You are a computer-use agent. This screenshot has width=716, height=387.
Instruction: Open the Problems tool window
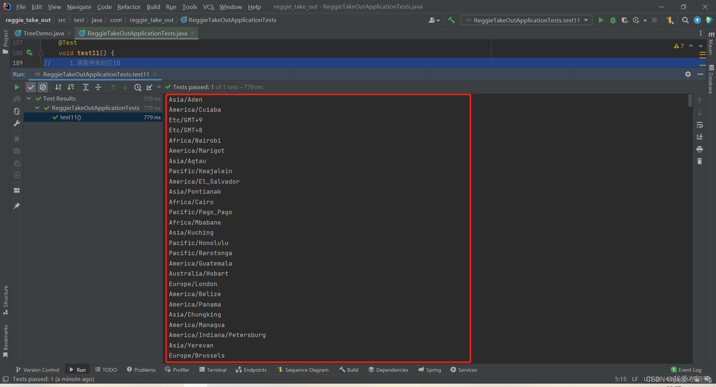[x=141, y=370]
